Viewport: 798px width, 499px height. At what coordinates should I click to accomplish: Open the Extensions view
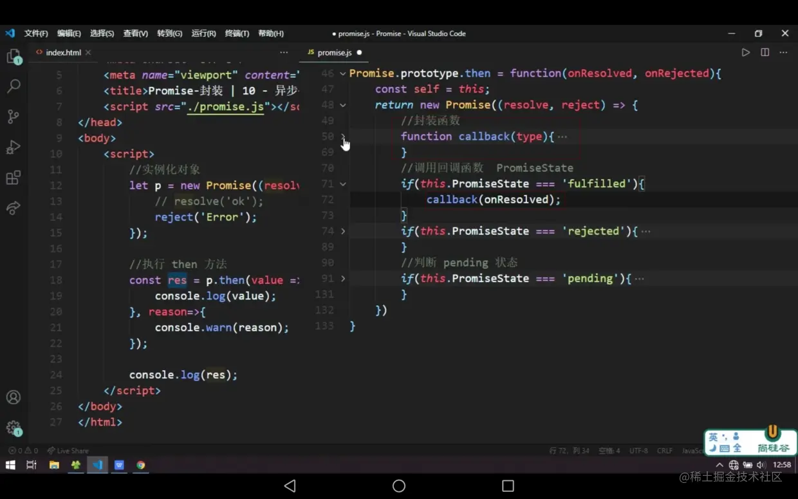click(14, 177)
